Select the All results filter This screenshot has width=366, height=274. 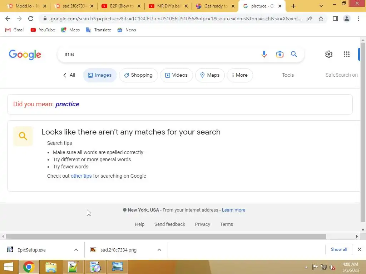(69, 75)
